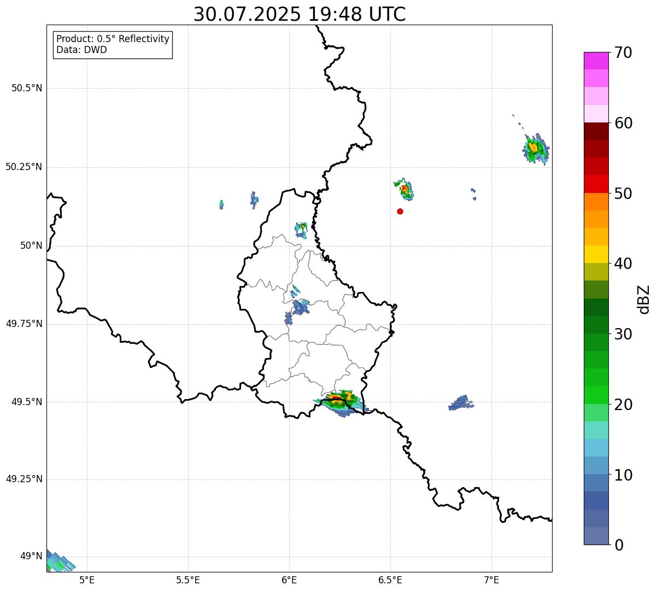
Task: Click the blue echo near 6.85°E 49.5°N
Action: [461, 403]
